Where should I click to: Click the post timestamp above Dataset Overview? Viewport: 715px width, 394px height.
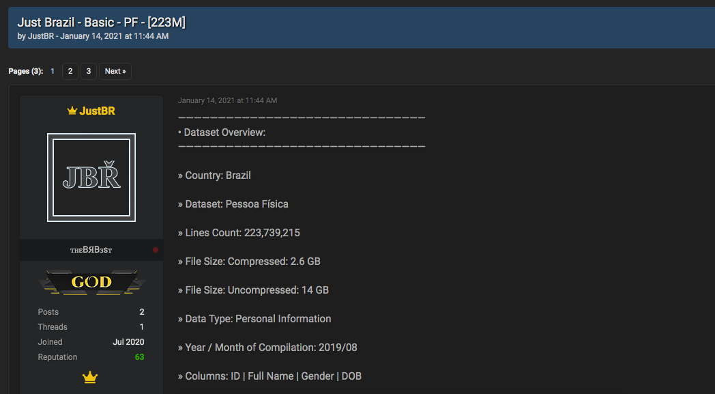pos(227,100)
